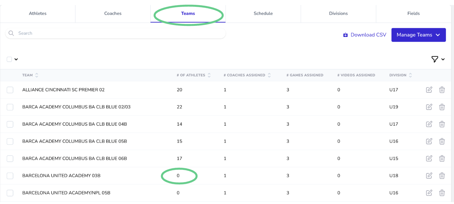
Task: Sort by number of athletes column
Action: 209,75
